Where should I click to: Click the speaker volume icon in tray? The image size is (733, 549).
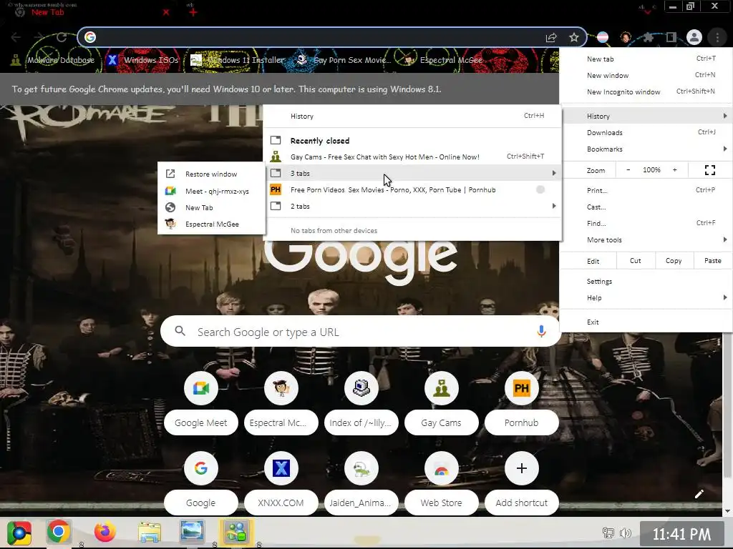tap(625, 533)
